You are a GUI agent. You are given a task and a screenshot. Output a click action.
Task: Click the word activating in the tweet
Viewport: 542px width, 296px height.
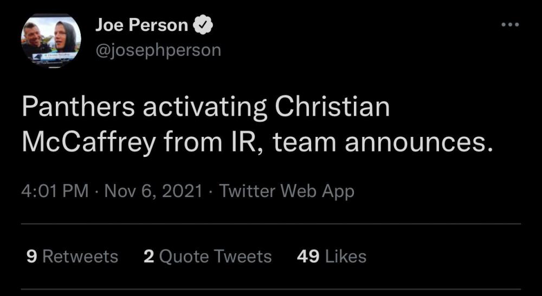click(205, 108)
